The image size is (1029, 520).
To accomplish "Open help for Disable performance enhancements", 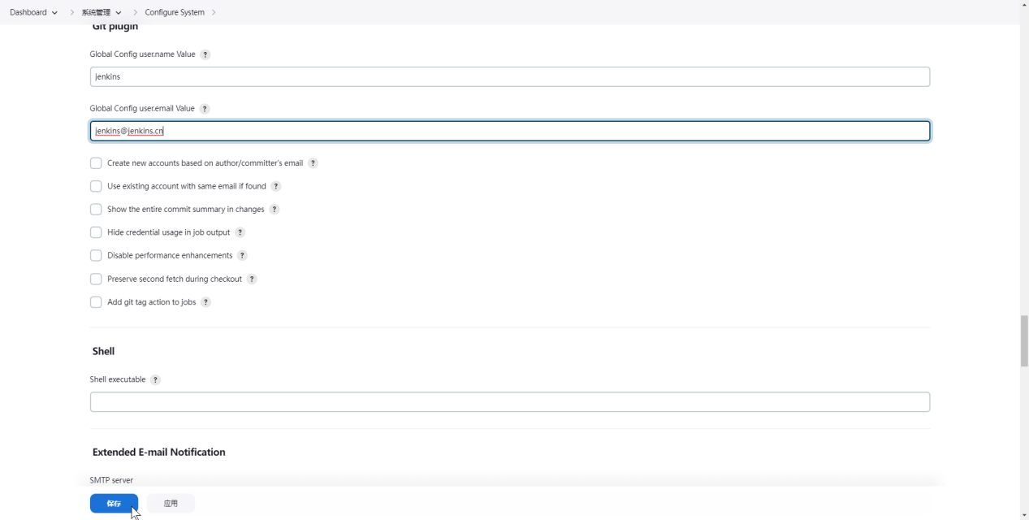I will [x=242, y=256].
